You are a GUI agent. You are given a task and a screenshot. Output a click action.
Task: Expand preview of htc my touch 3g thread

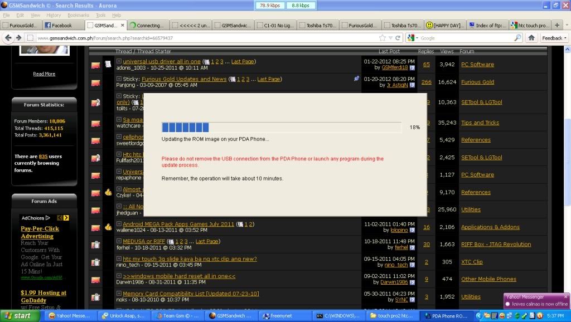pos(119,258)
